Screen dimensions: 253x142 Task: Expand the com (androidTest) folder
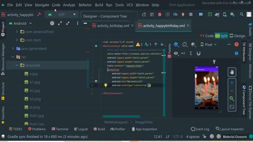coord(17,32)
